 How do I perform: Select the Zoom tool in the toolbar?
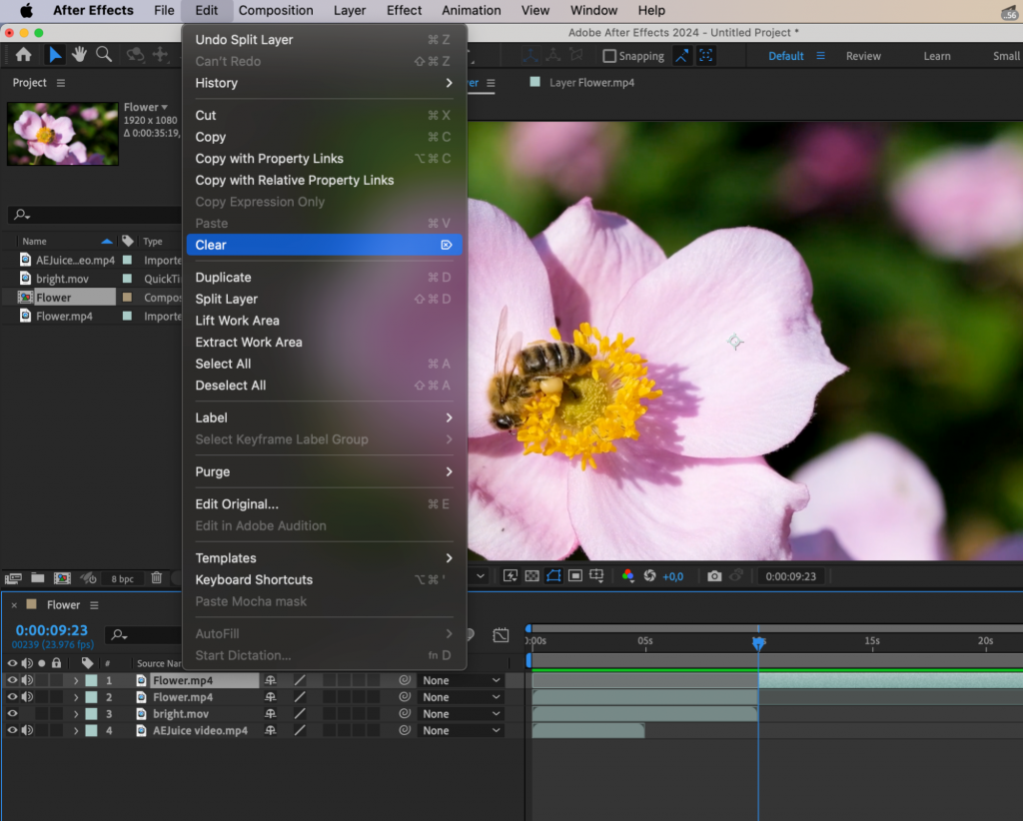coord(104,55)
